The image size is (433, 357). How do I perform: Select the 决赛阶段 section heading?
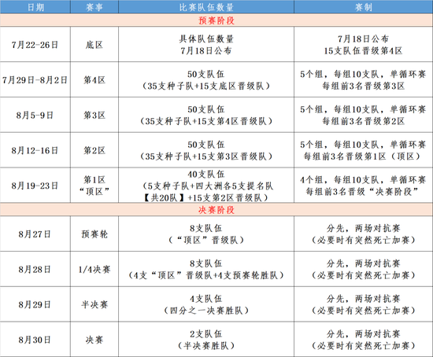coord(216,210)
